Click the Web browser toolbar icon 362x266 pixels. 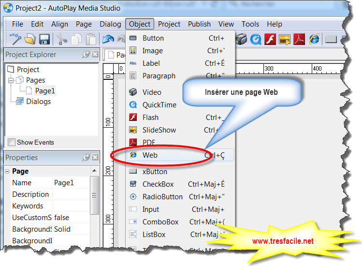314,39
